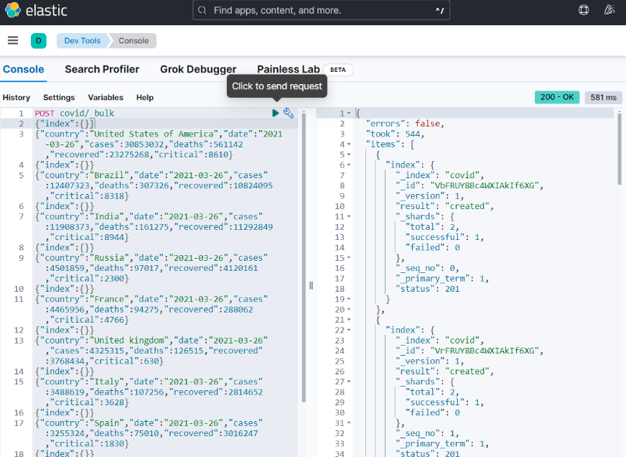Click the 200 - OK status badge
The width and height of the screenshot is (626, 457).
coord(557,97)
